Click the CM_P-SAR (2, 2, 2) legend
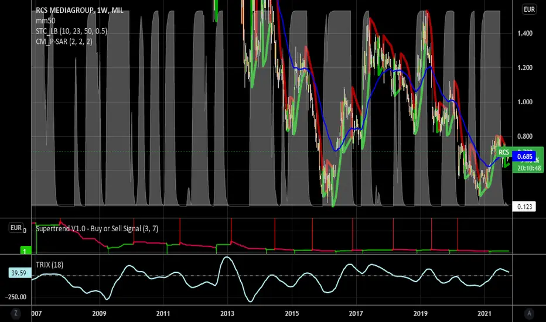This screenshot has width=546, height=322. (64, 42)
